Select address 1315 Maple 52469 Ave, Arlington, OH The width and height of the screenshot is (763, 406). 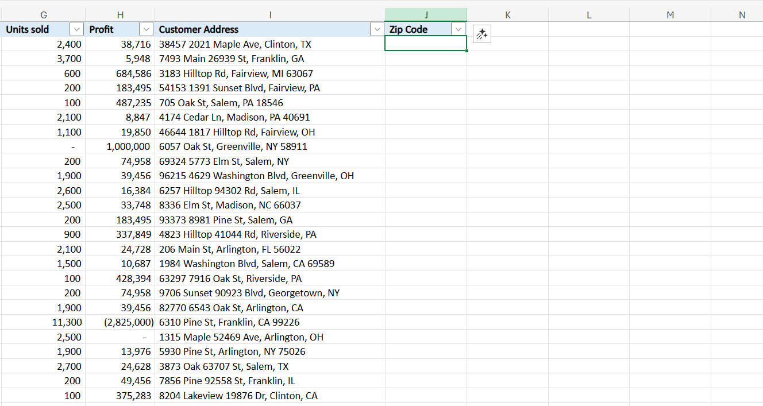click(x=270, y=337)
